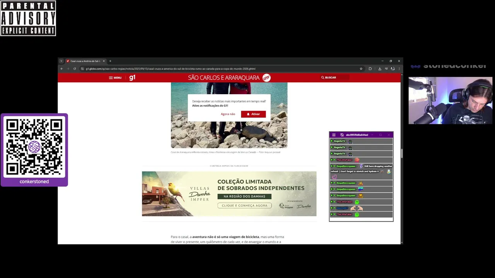This screenshot has height=278, width=495.
Task: Click the Swizzy007 chat username
Action: pyautogui.click(x=342, y=208)
